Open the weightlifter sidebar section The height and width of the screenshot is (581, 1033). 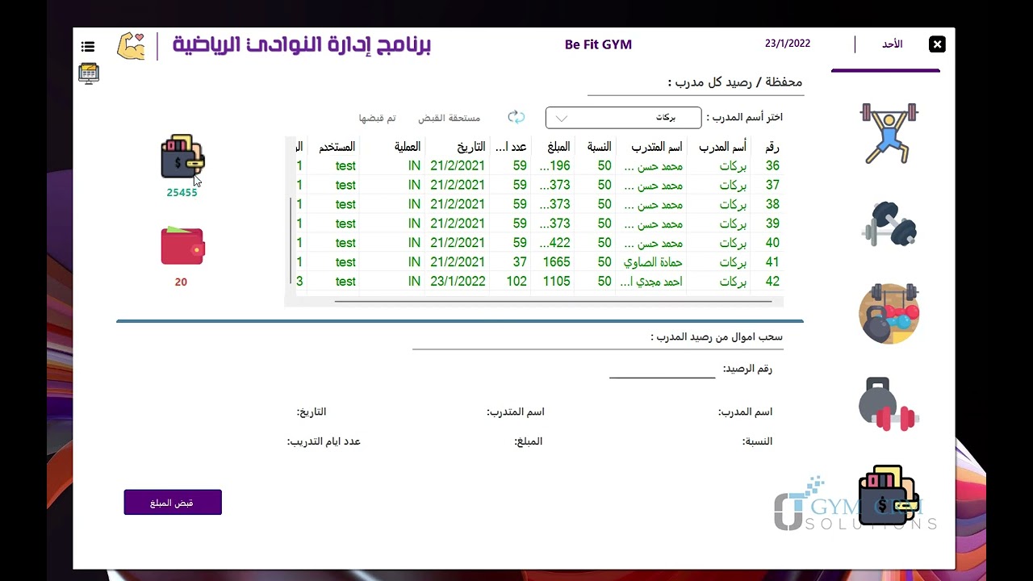point(889,133)
